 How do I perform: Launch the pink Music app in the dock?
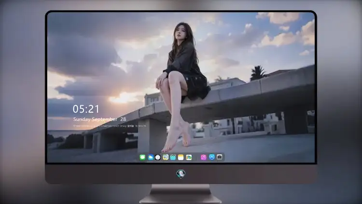[x=203, y=157]
